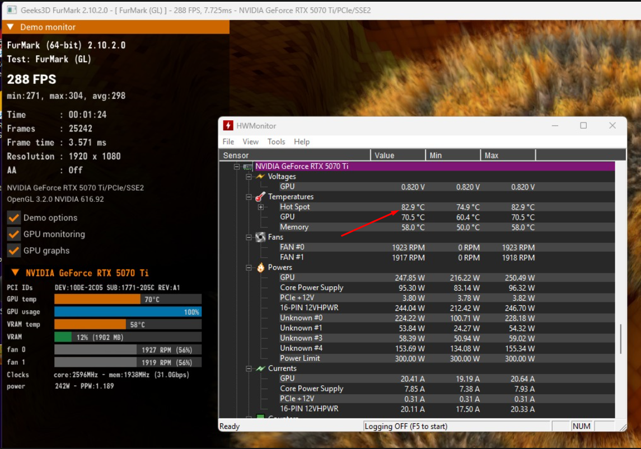Click the OpenGL 3.2.0 NVIDIA 616.92 text

(x=55, y=199)
